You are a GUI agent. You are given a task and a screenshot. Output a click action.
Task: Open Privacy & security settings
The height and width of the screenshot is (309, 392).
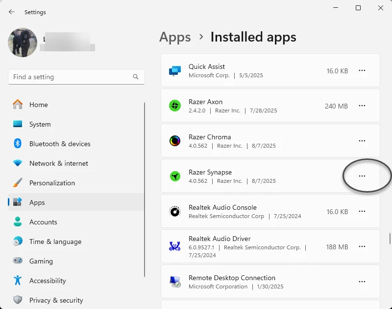76,300
